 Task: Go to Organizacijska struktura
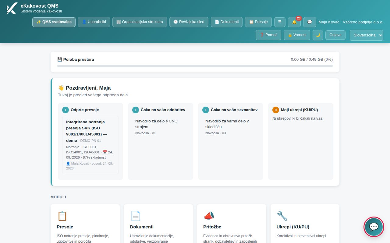pyautogui.click(x=140, y=22)
